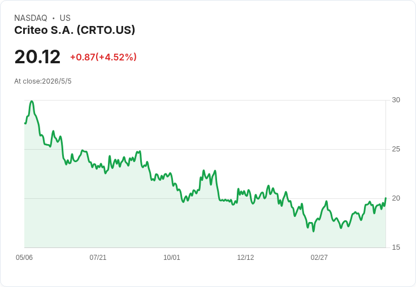Select the 02/27 date on x-axis
Screen dimensions: 416x287
[319, 258]
